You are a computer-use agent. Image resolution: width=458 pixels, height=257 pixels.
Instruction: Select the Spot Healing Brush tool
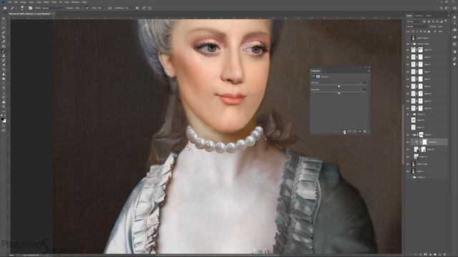[x=4, y=46]
